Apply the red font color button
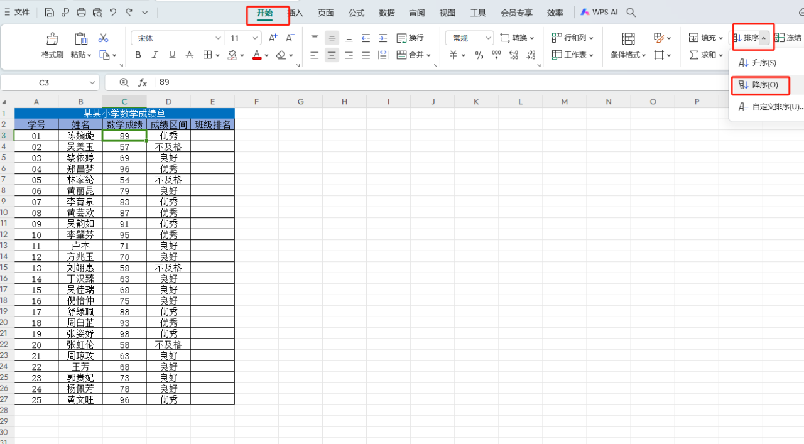804x444 pixels. [256, 55]
